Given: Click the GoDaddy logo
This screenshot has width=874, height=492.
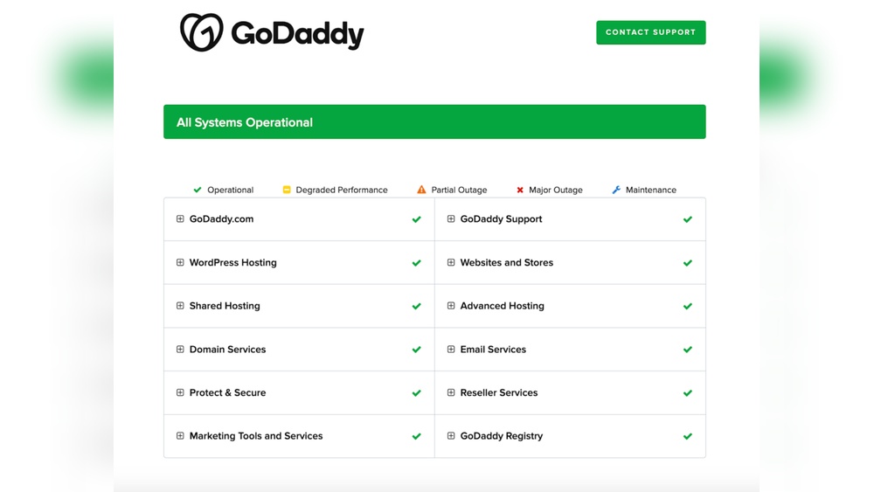Looking at the screenshot, I should point(272,32).
